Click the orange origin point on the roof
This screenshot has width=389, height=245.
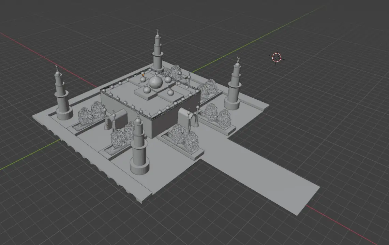tap(143, 74)
